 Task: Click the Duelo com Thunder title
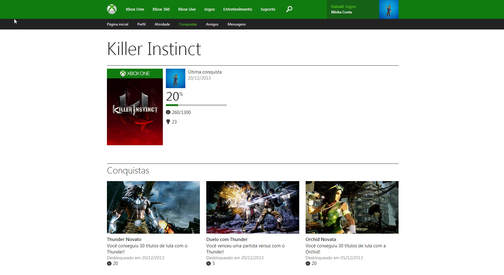(x=227, y=239)
